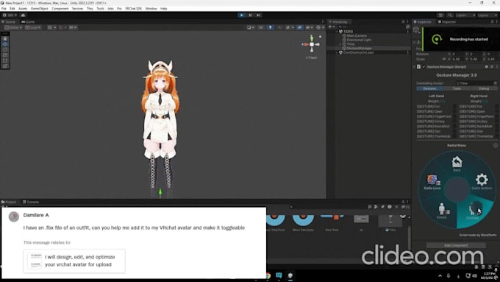This screenshot has width=500, height=282.
Task: Click the green Y axis on the orientation gizmo
Action: coord(312,38)
